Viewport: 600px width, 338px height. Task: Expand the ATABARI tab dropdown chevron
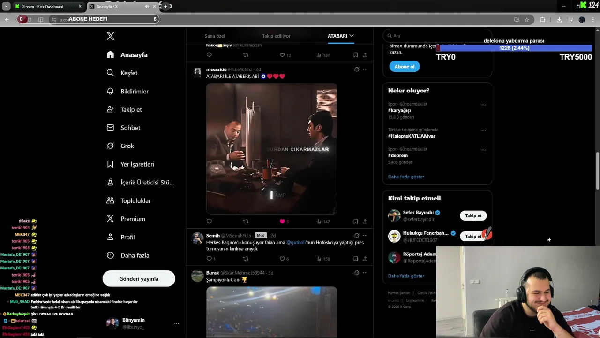click(x=352, y=36)
